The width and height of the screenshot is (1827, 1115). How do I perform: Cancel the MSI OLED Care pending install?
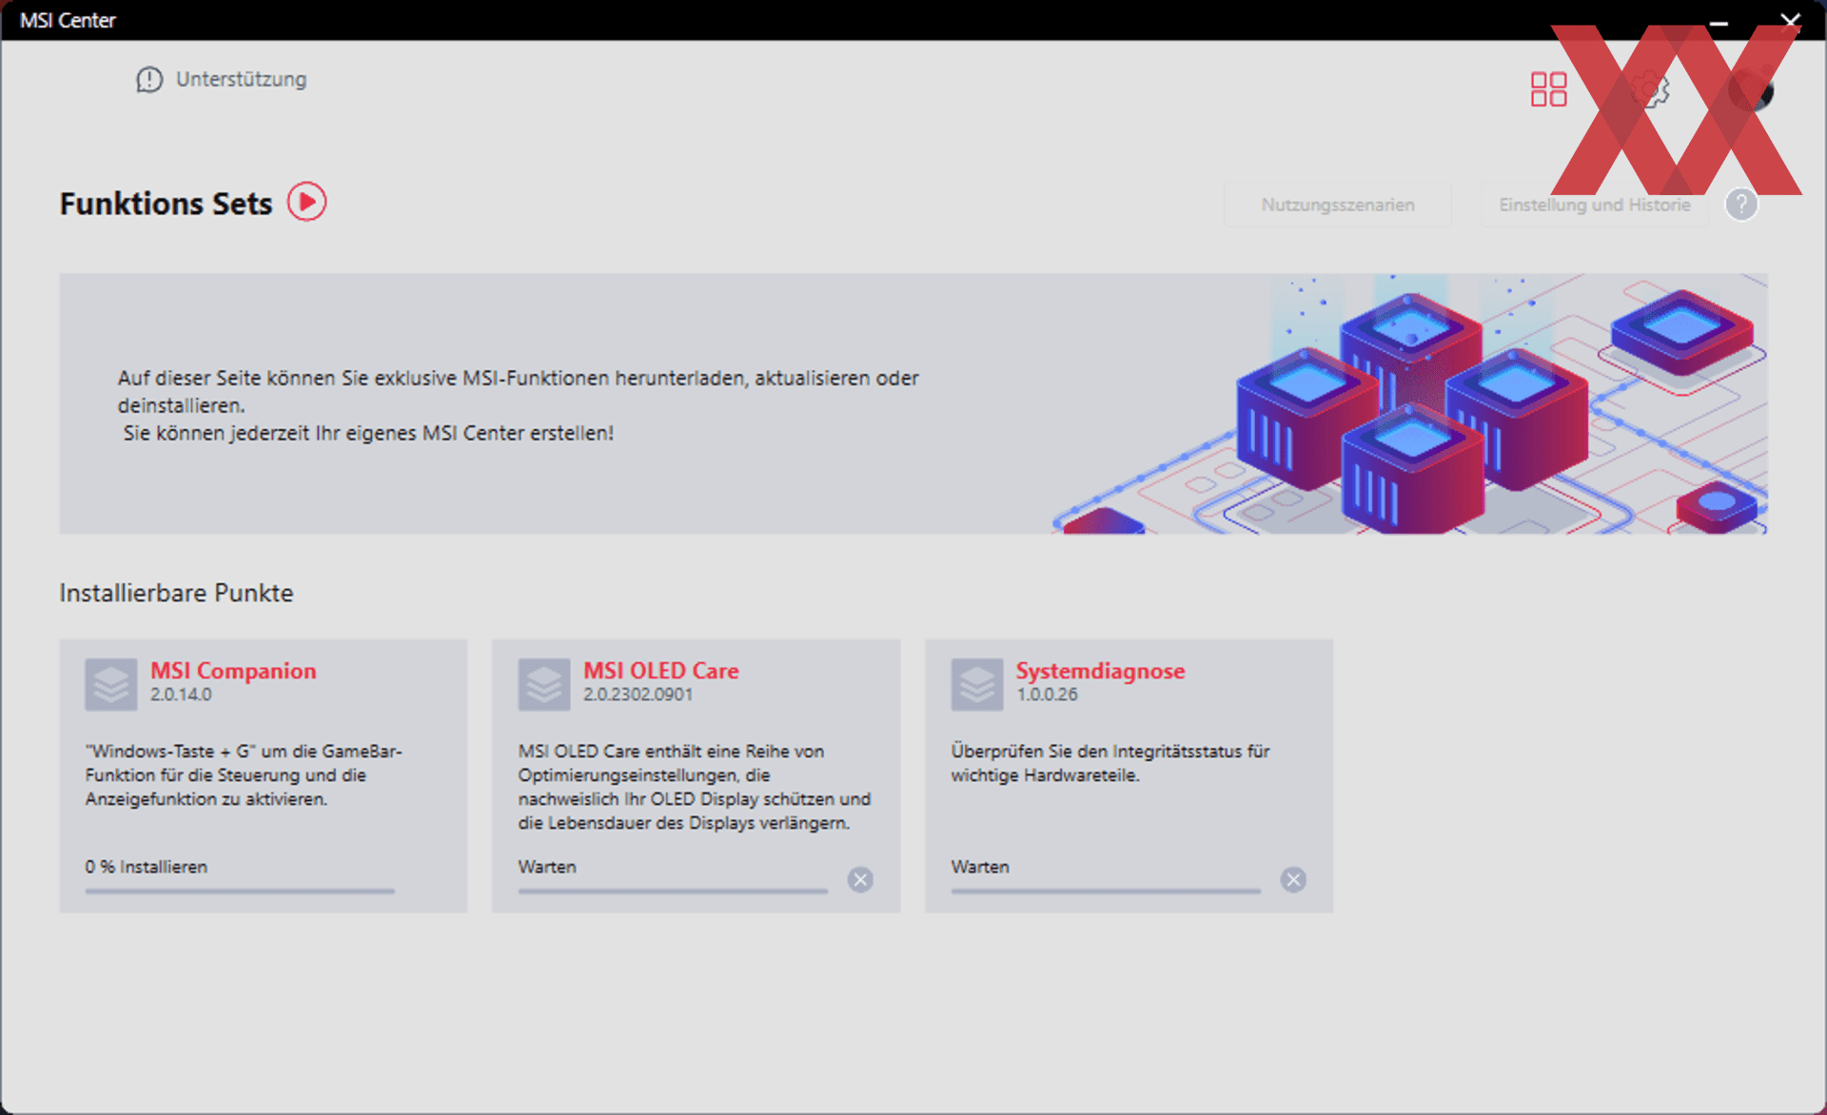coord(860,879)
